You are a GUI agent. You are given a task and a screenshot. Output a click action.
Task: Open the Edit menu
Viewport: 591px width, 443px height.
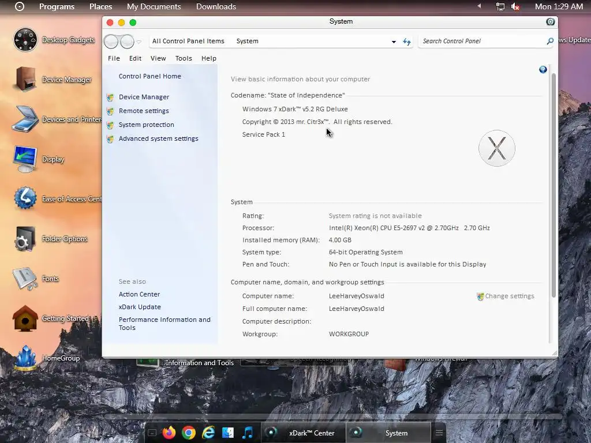pos(135,58)
